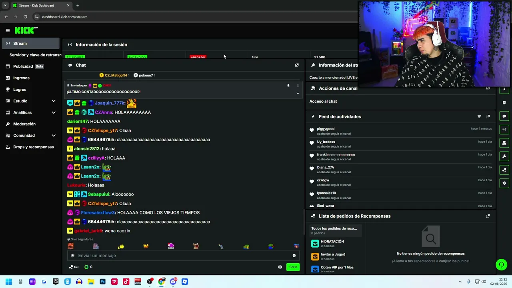This screenshot has height=288, width=512.
Task: Select the Invitar a Jugar! reward
Action: tap(336, 256)
